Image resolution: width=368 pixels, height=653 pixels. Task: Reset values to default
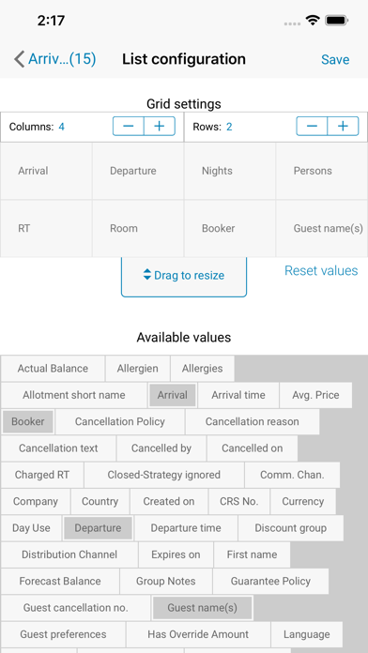321,271
